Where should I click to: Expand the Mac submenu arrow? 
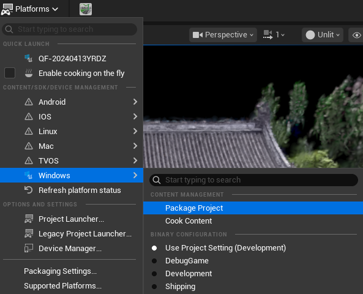click(135, 146)
